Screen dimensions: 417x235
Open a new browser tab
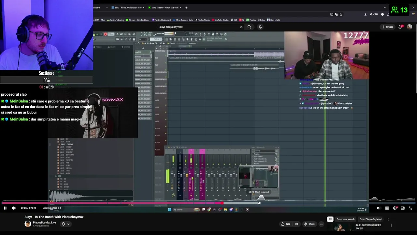coord(186,8)
